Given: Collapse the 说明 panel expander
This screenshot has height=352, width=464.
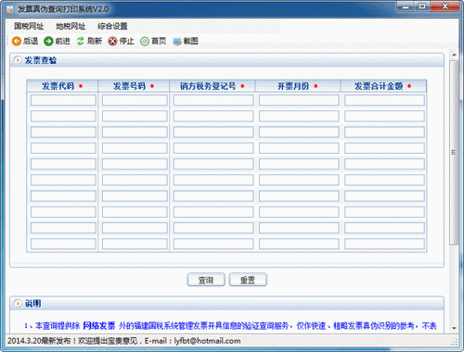Looking at the screenshot, I should click(x=18, y=304).
